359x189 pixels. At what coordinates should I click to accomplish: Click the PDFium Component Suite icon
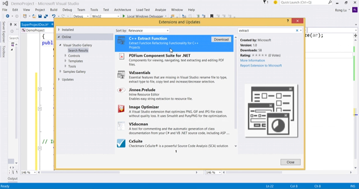(122, 56)
